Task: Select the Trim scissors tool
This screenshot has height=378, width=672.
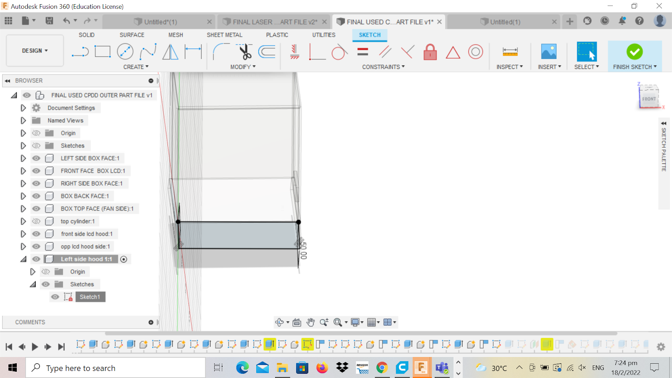Action: [244, 52]
